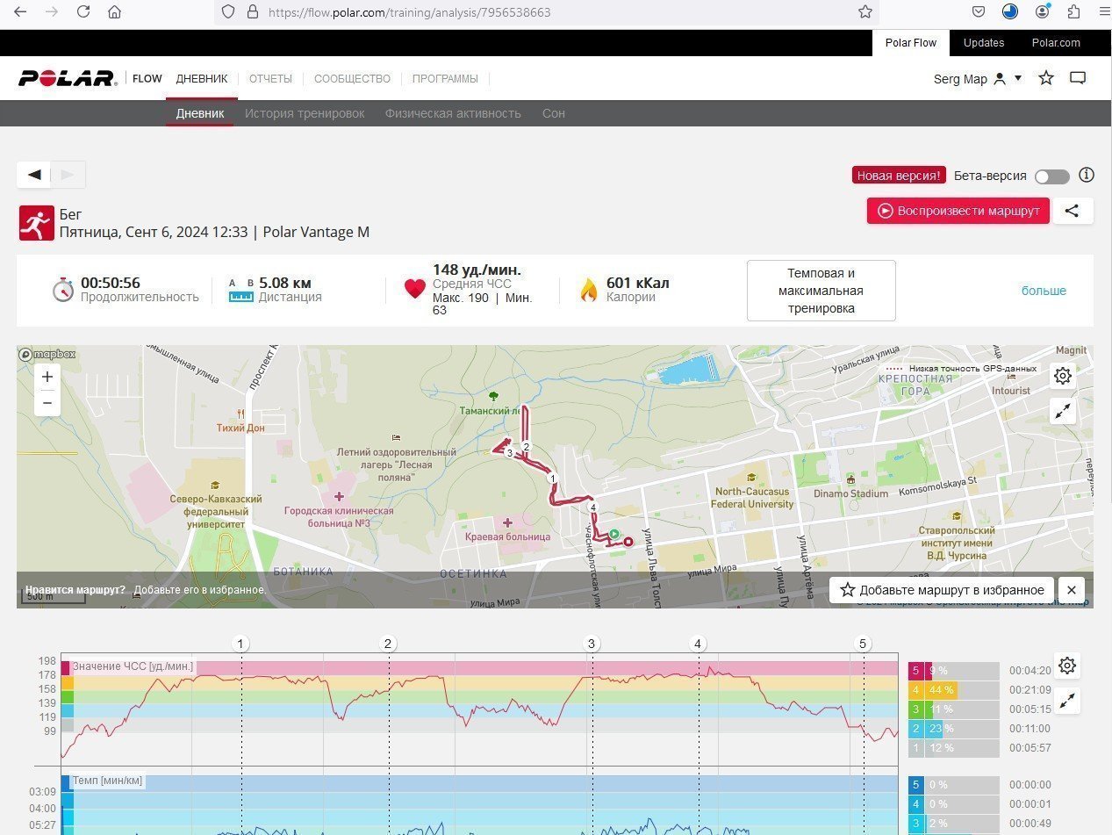
Task: Reload the current page
Action: tap(83, 12)
